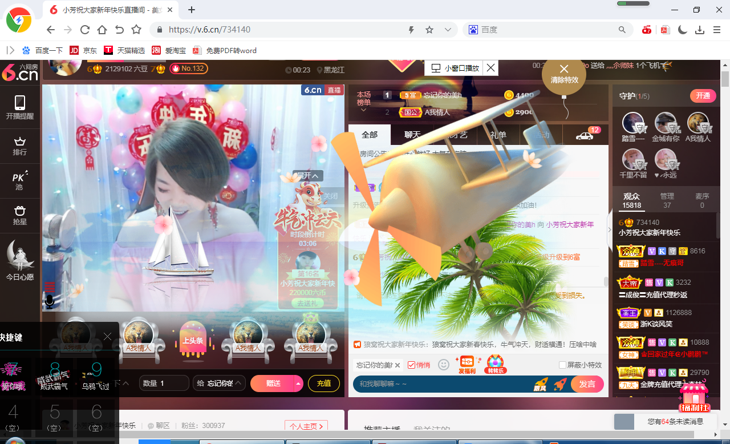The width and height of the screenshot is (730, 444).
Task: Click 乌鸦飞过 shortcut gift number 9
Action: (x=95, y=376)
